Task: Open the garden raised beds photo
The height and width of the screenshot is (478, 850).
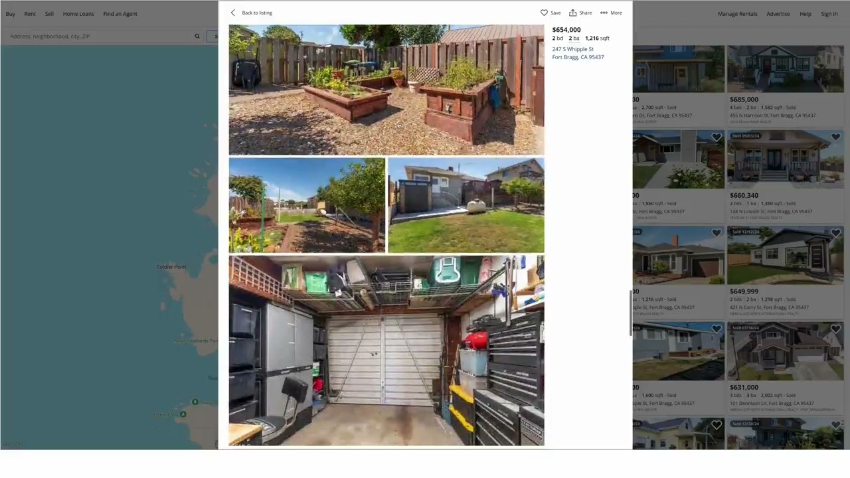Action: click(386, 90)
